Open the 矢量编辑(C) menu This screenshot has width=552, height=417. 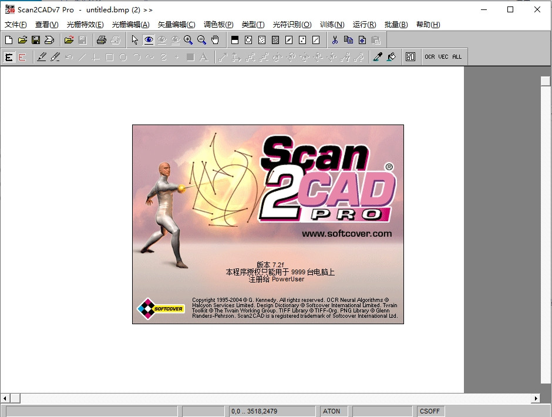tap(176, 25)
